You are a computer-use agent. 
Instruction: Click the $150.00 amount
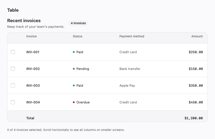196,69
